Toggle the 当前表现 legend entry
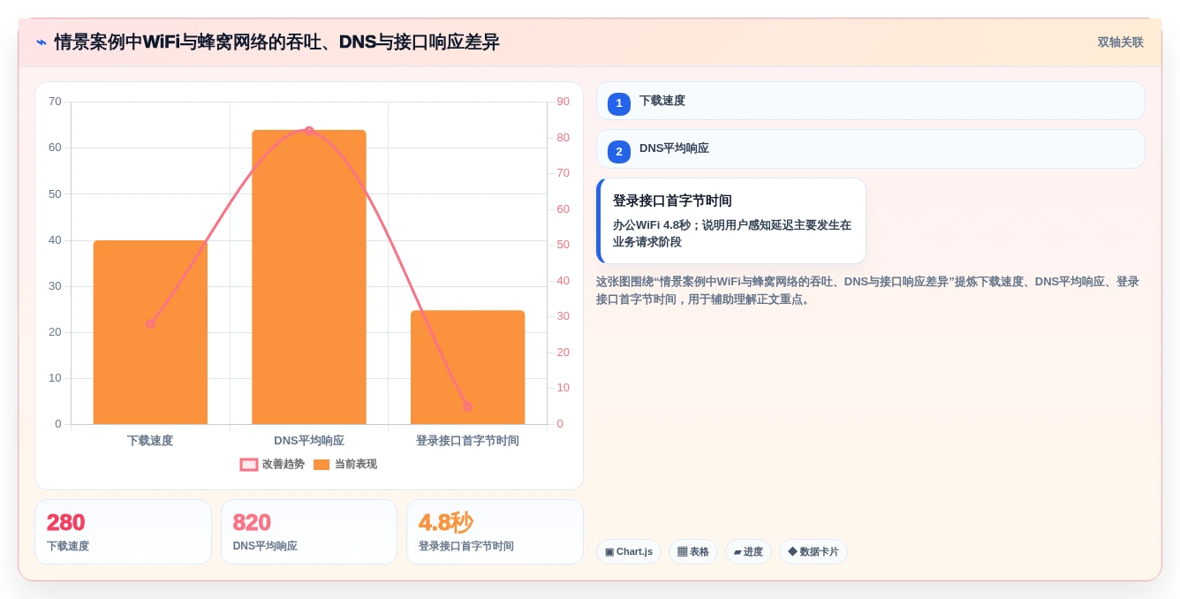 coord(345,464)
